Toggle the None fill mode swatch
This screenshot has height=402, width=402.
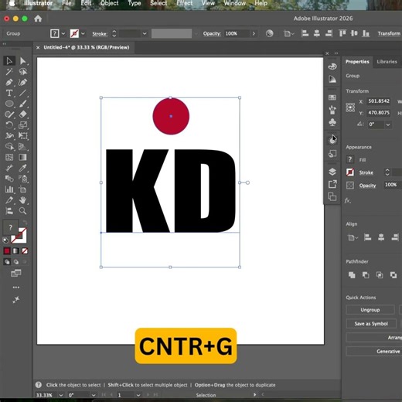tap(25, 250)
